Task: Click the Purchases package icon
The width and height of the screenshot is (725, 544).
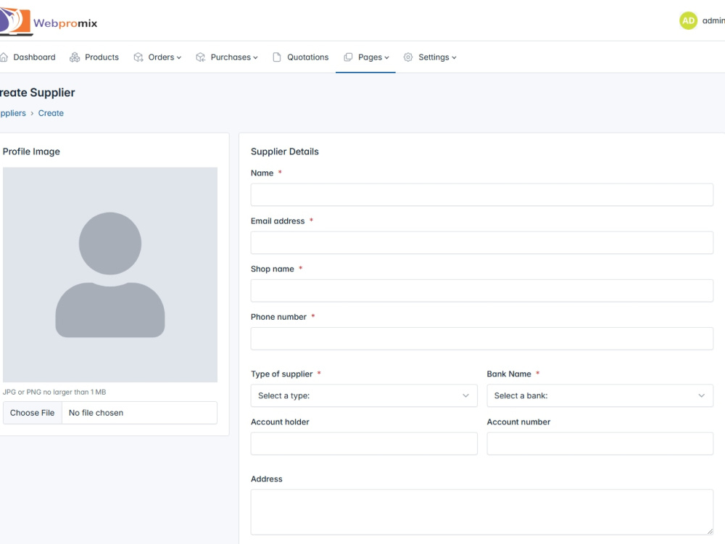Action: 200,57
